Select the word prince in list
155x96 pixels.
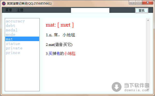click(x=22, y=53)
